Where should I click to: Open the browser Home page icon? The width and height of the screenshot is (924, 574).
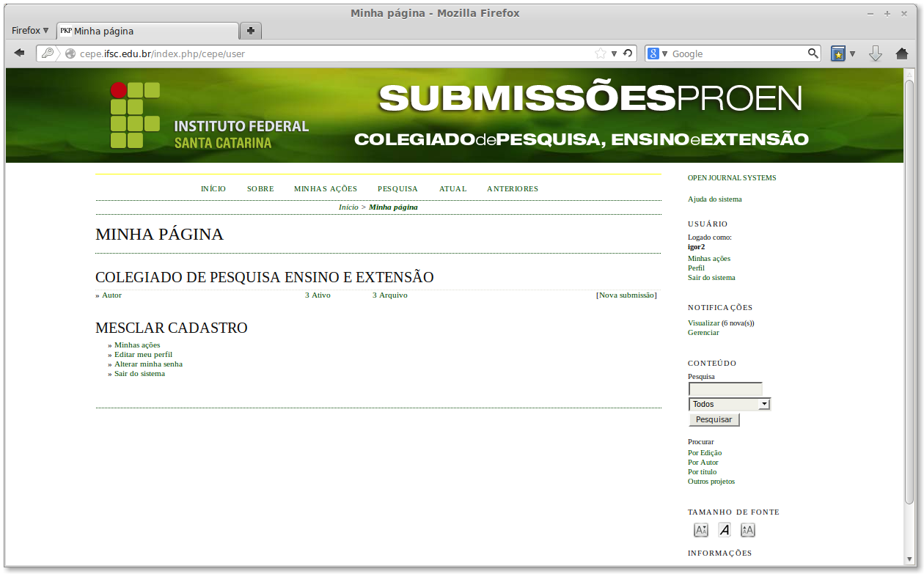tap(903, 53)
